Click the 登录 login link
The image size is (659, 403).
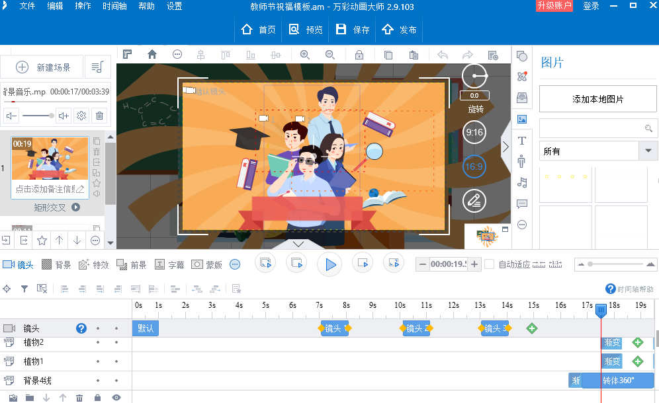click(x=591, y=7)
